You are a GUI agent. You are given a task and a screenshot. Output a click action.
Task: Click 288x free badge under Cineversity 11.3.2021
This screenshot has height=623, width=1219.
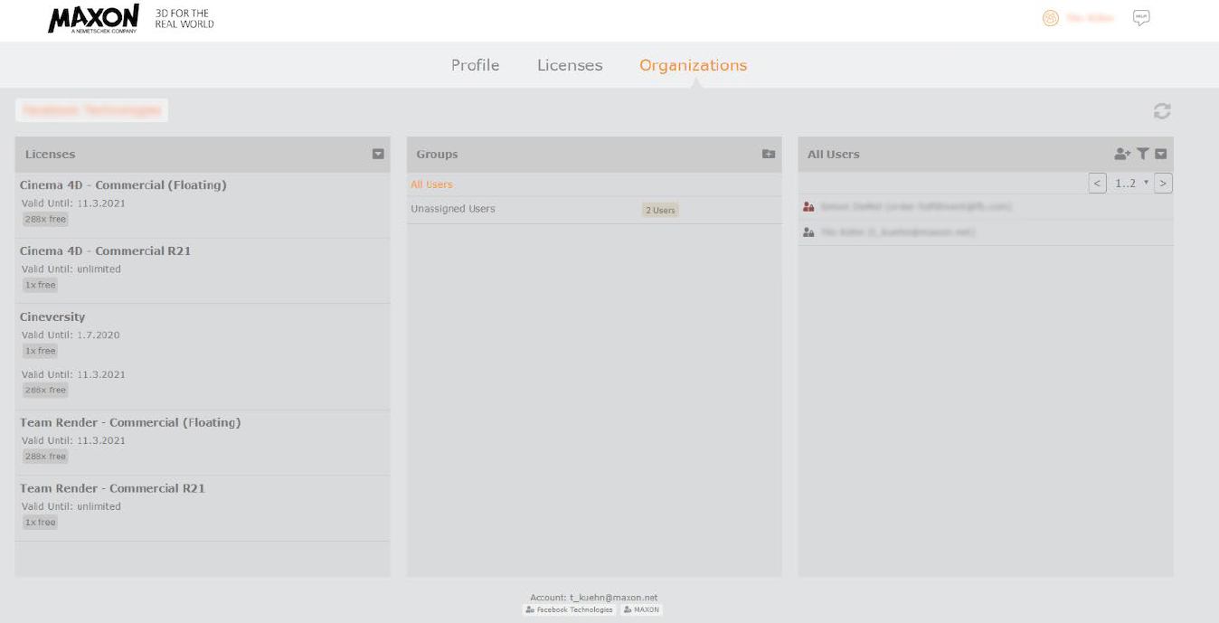45,391
